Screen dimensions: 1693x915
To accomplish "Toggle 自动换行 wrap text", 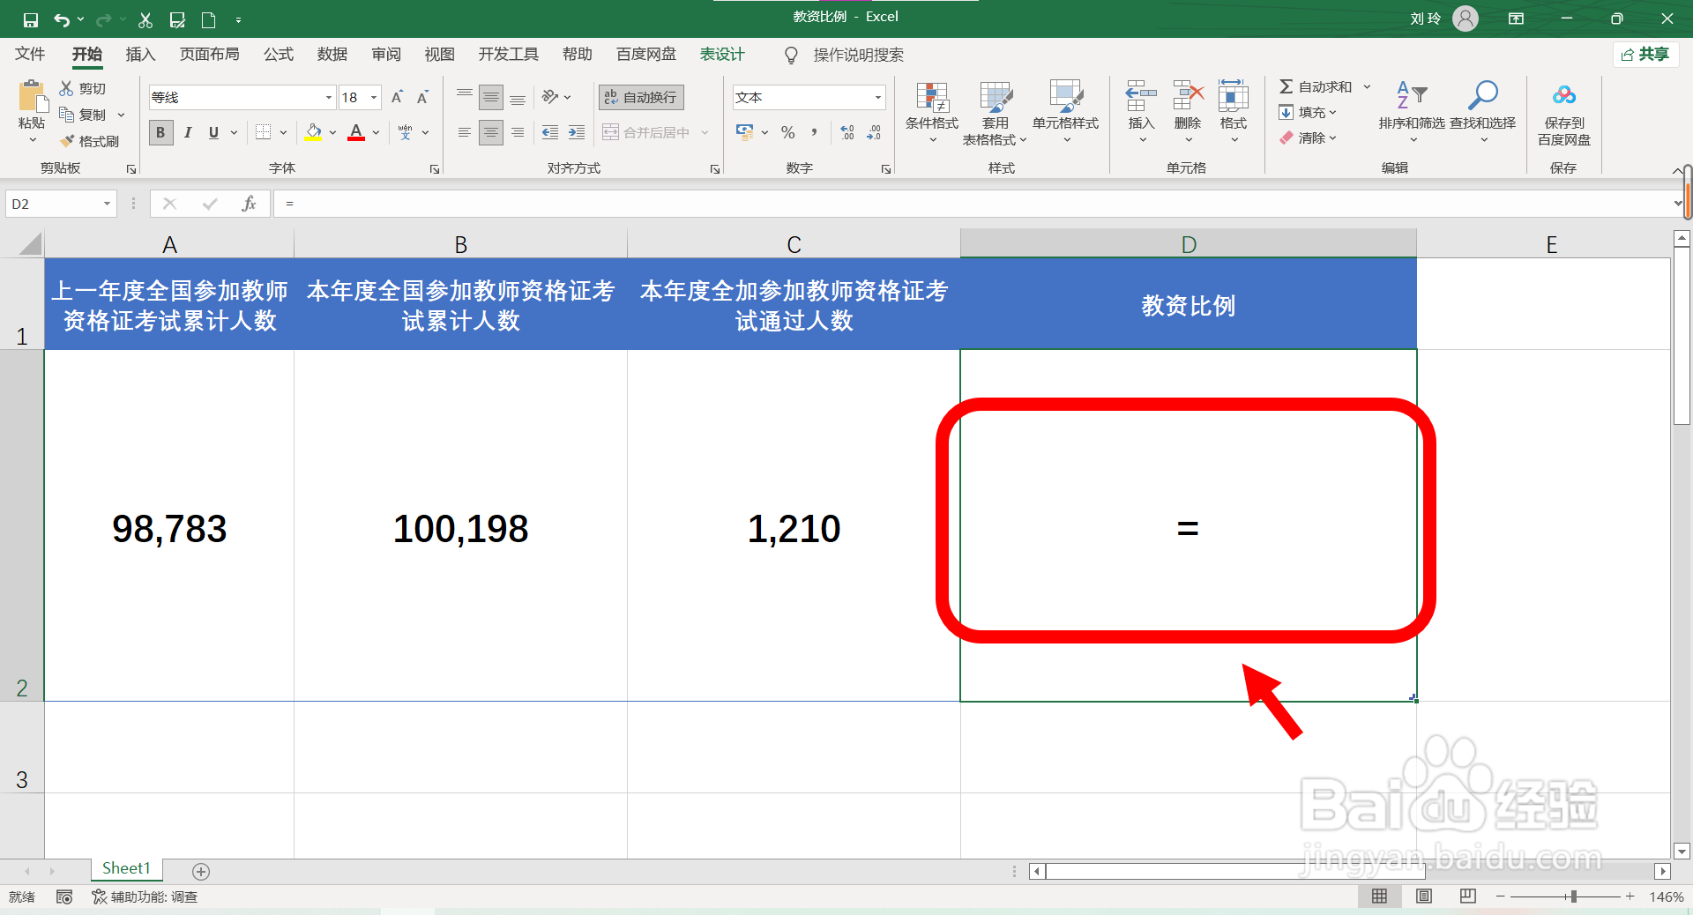I will tap(640, 97).
